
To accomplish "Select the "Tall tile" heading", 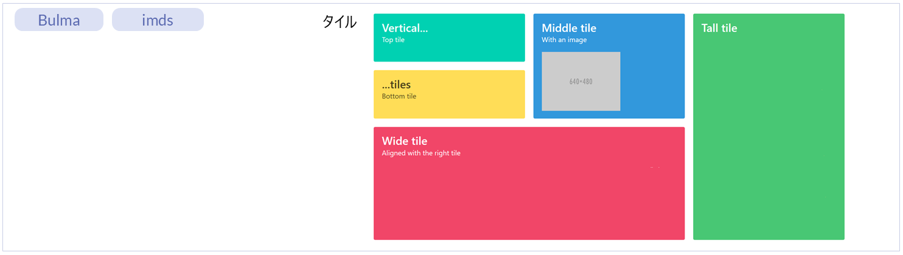I will pos(719,28).
